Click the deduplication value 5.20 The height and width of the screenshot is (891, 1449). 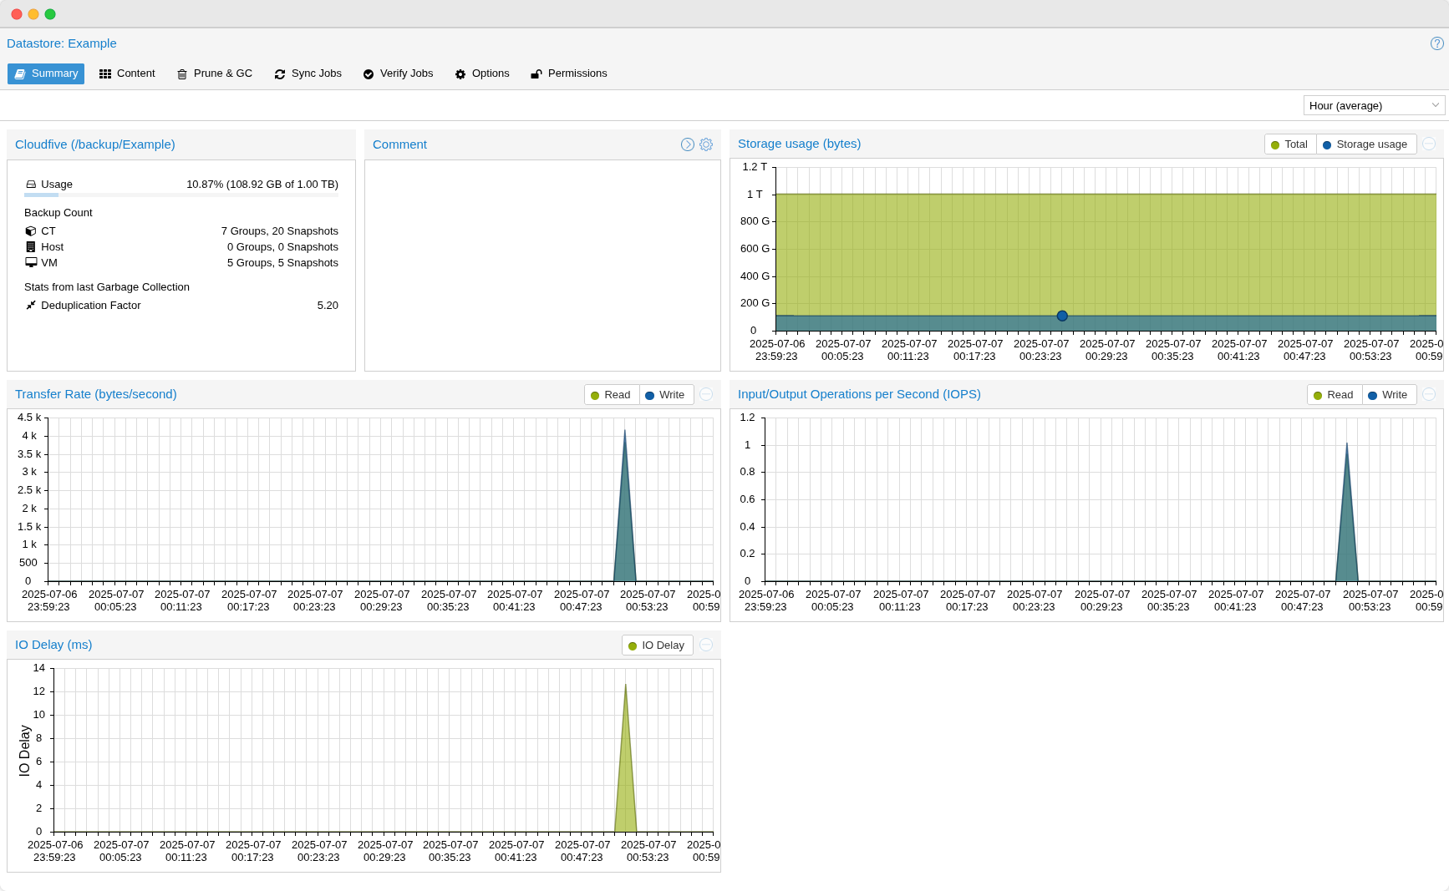328,306
